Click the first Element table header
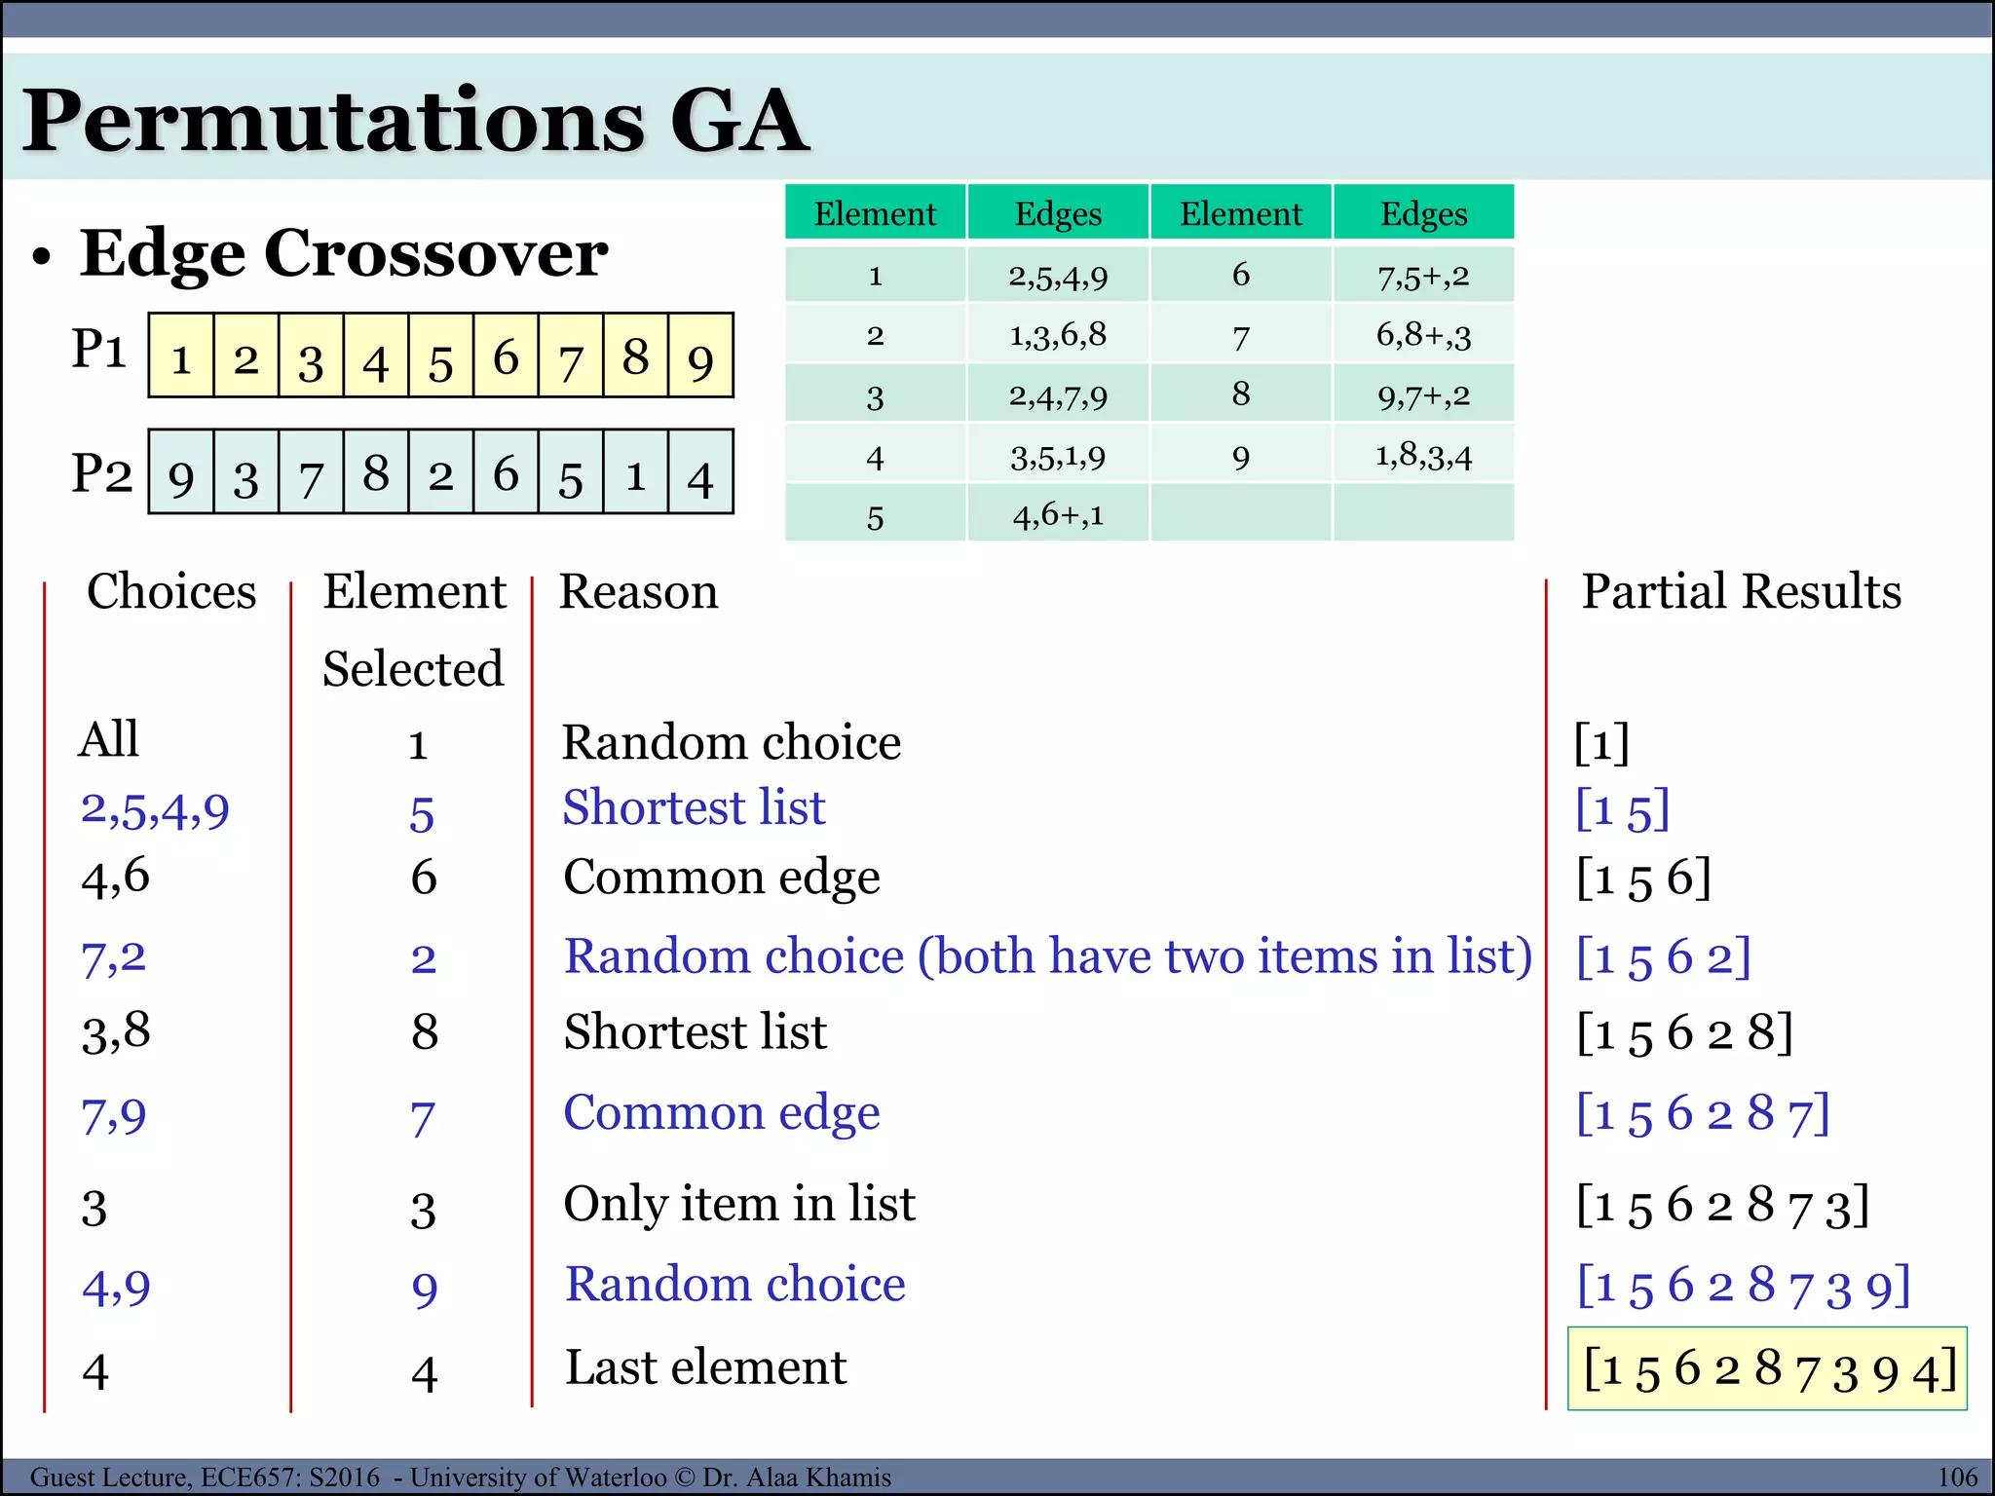The width and height of the screenshot is (1995, 1496). [875, 213]
